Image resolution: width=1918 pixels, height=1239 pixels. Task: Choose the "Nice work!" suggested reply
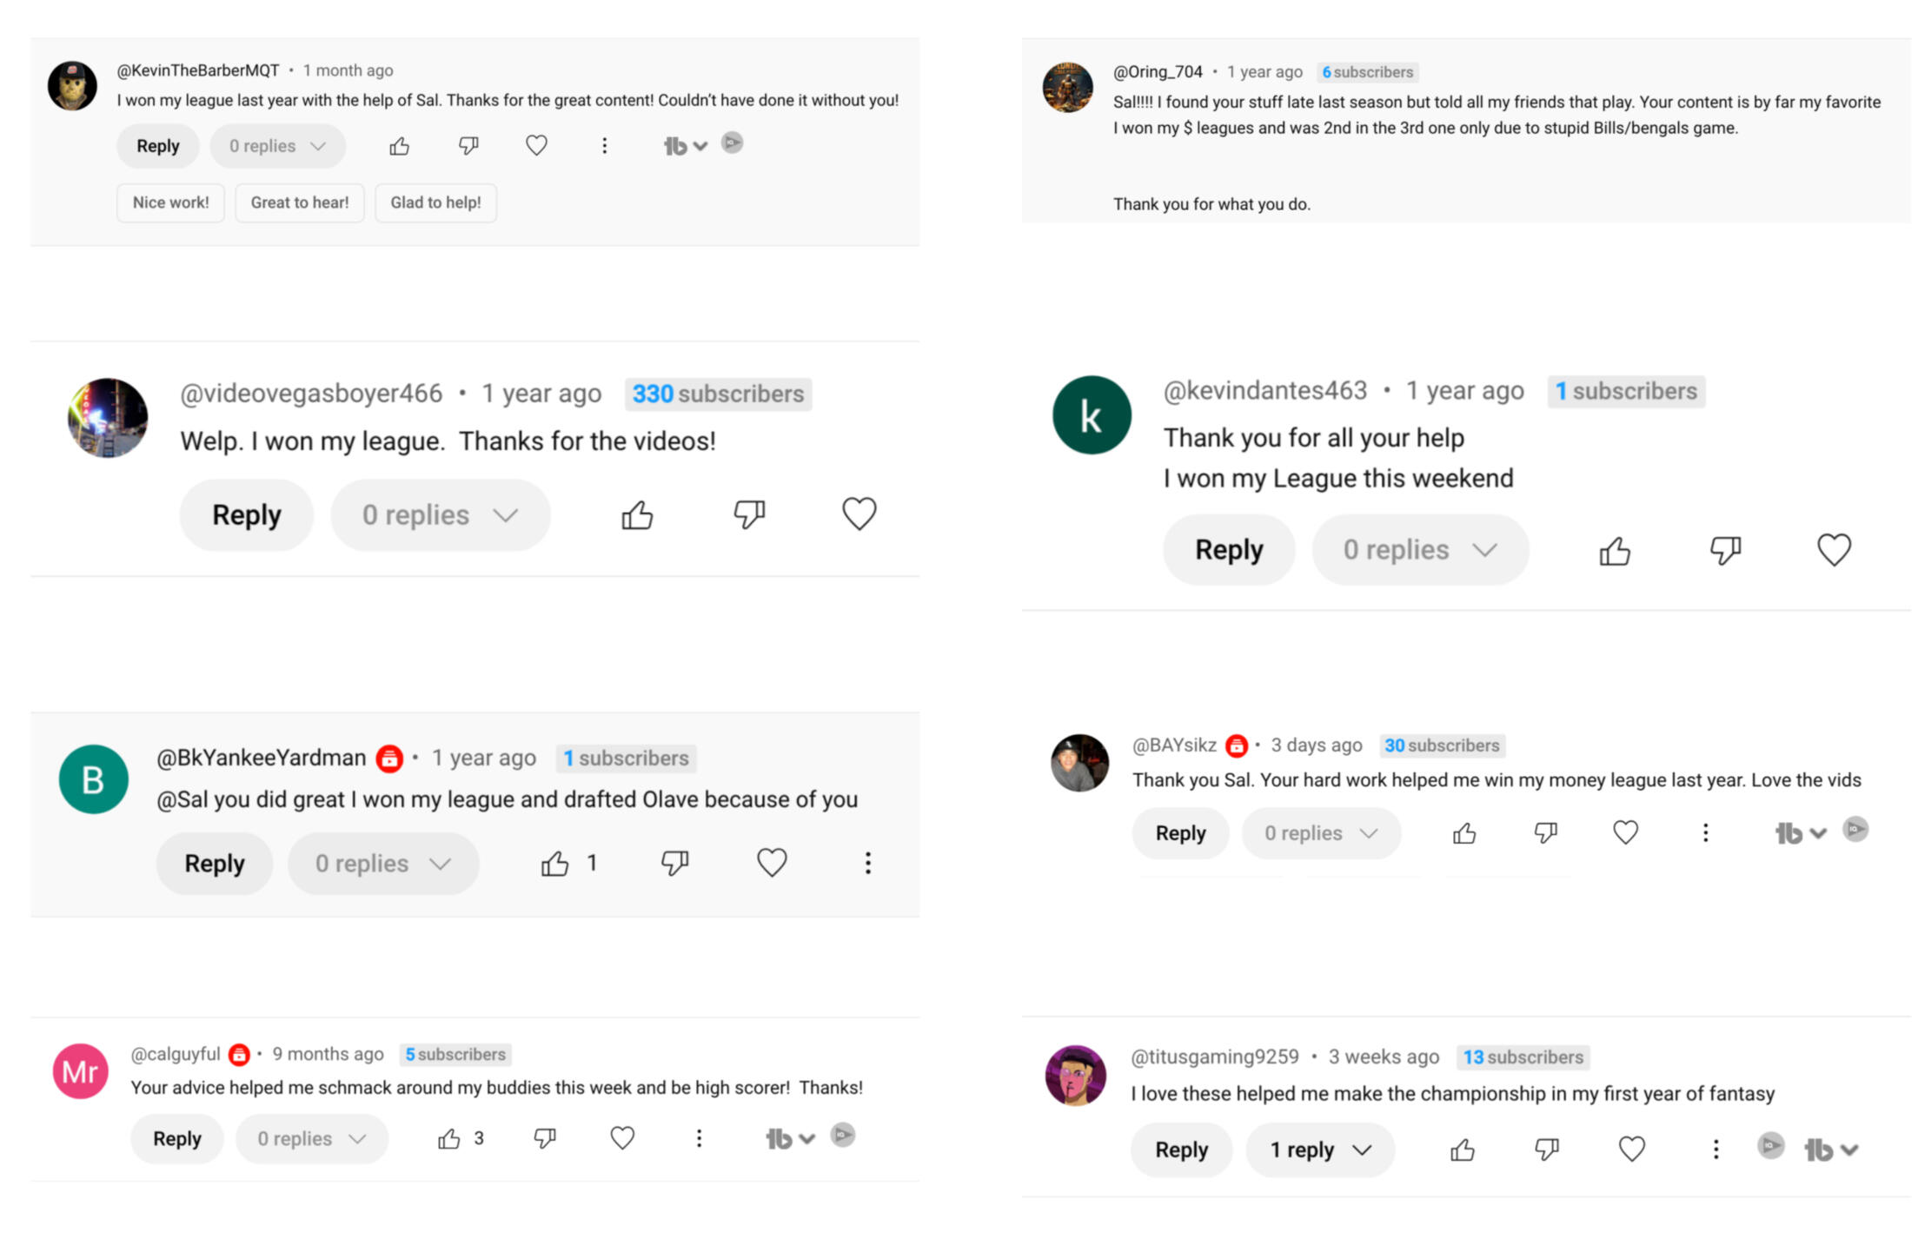[170, 202]
